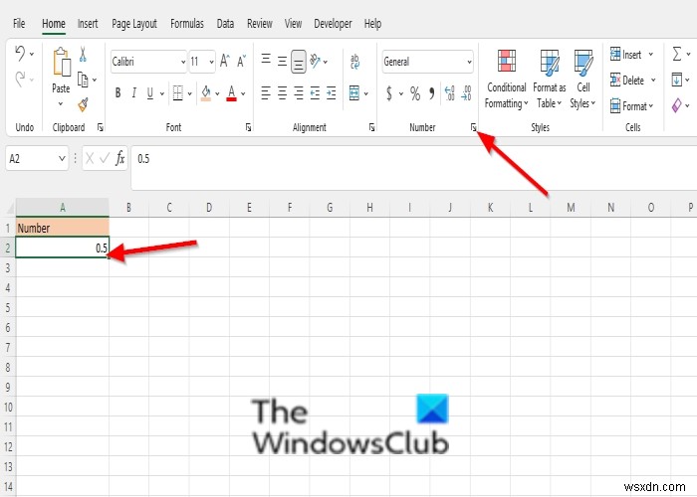Click the Orientation text angle icon
Screen dimensions: 697x497
pos(316,62)
